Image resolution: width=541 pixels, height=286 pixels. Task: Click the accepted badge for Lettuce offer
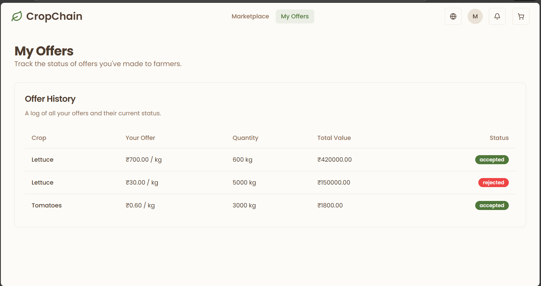coord(492,160)
